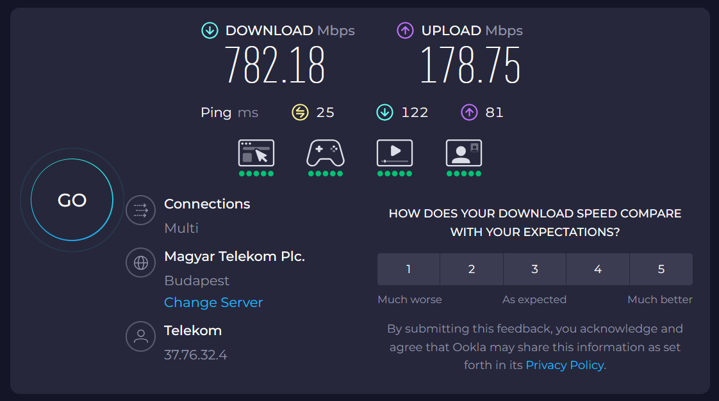Rate download speed as 2
The height and width of the screenshot is (401, 719).
pos(472,269)
